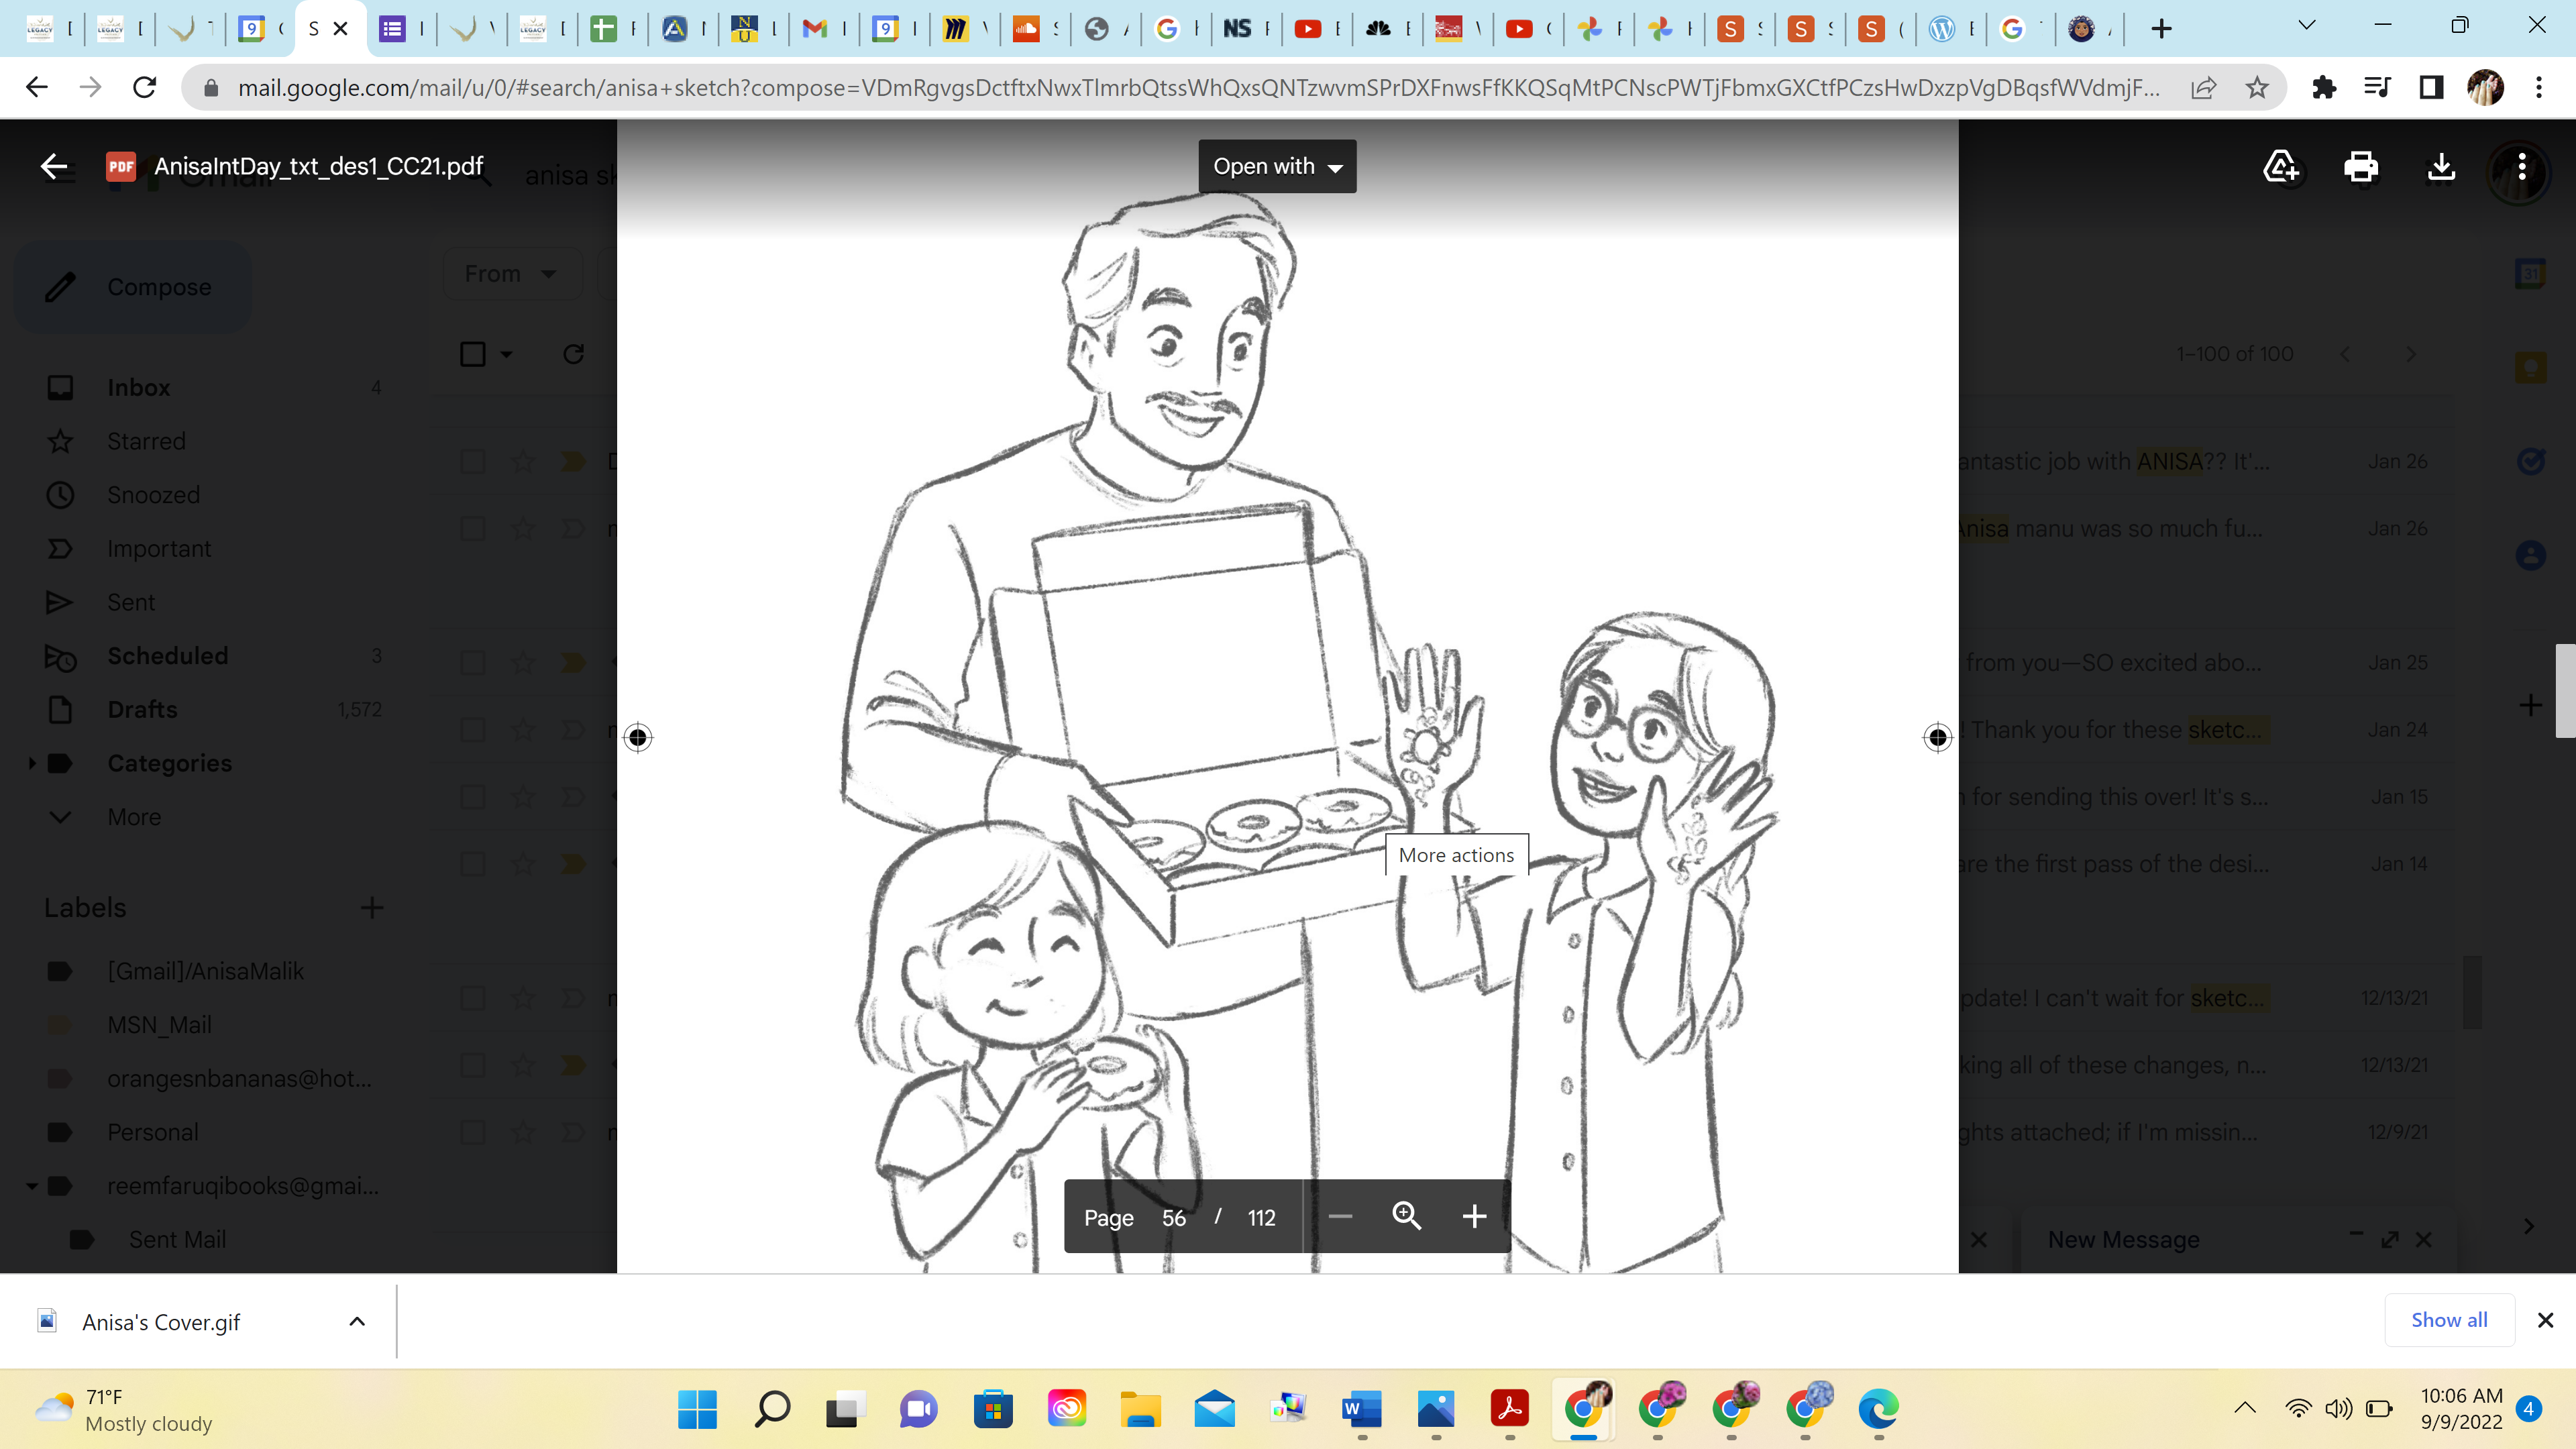Click the magnifier fit-to-width zoom icon

pos(1407,1216)
